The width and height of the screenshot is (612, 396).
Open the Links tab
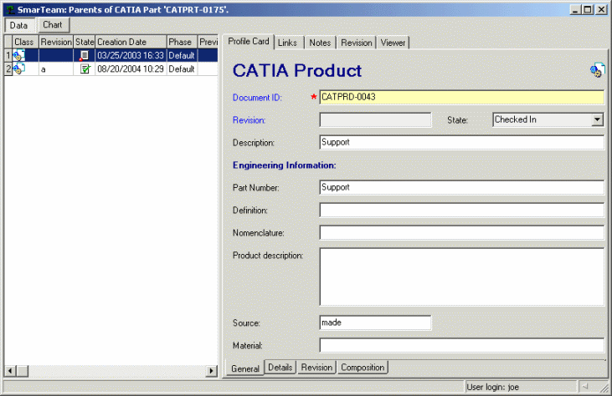(288, 43)
